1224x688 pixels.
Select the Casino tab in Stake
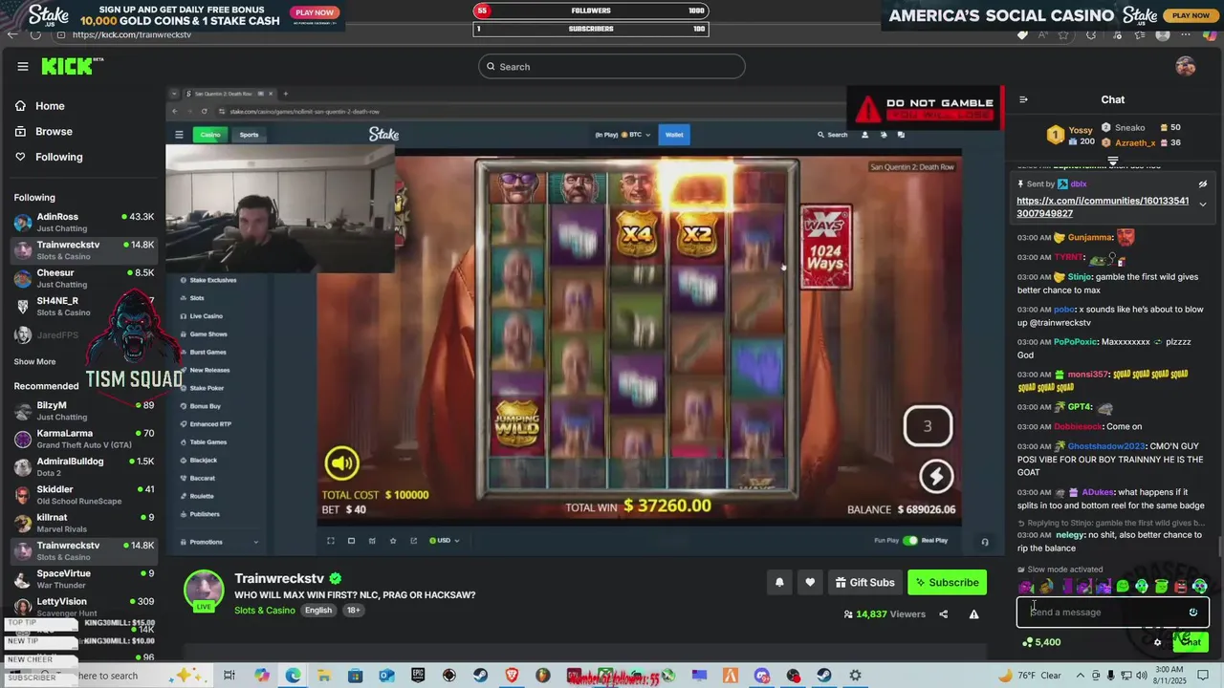[210, 135]
